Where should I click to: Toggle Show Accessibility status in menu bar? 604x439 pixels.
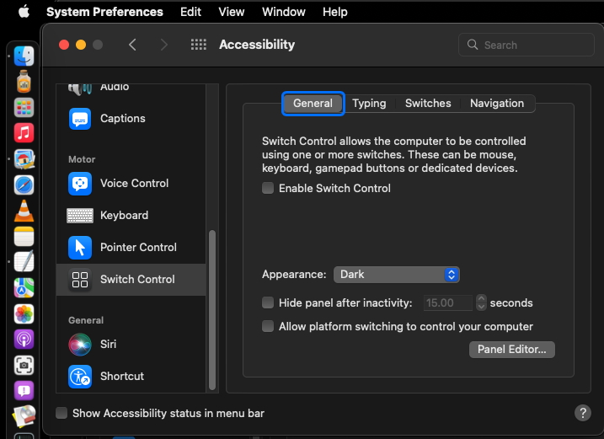(61, 413)
